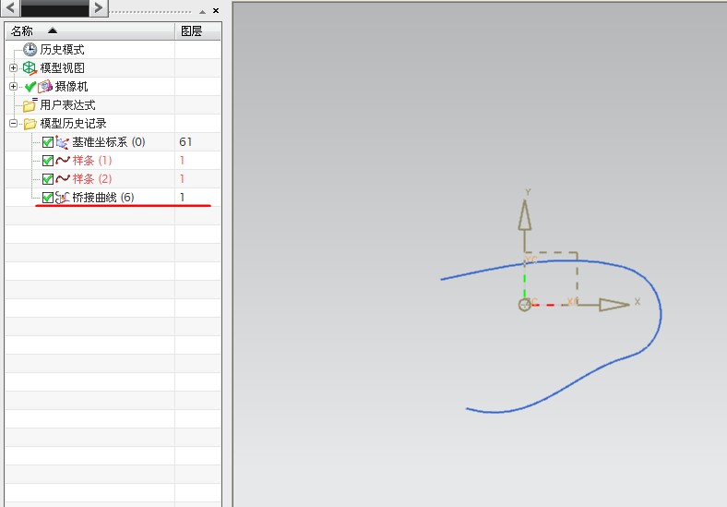Click the 用户表达式 folder icon
727x507 pixels.
30,105
